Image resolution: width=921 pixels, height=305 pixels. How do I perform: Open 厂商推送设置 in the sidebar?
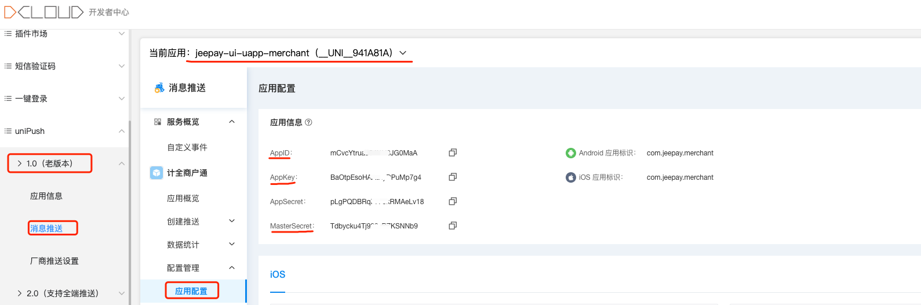[54, 261]
